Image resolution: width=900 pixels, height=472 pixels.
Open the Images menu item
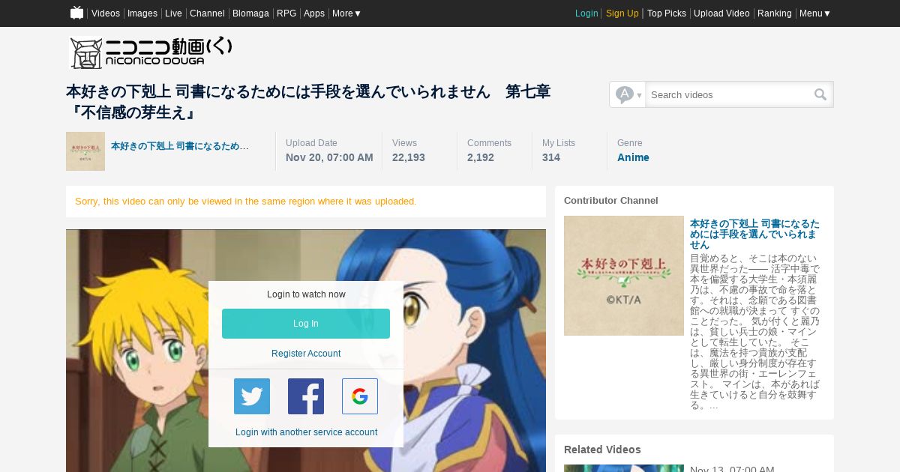pos(142,13)
